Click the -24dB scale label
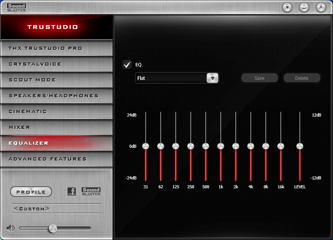 (131, 177)
